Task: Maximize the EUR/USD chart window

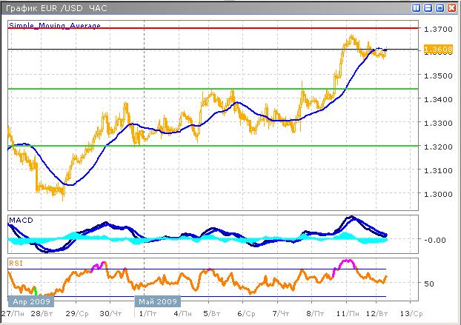Action: pyautogui.click(x=440, y=7)
